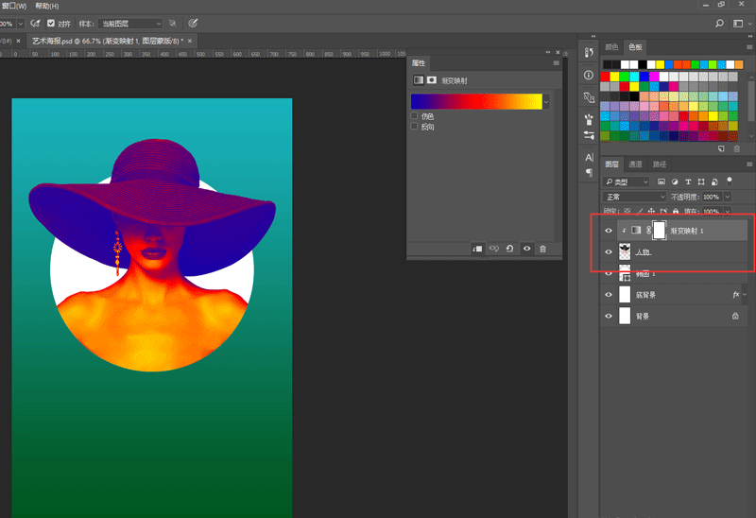The image size is (756, 518).
Task: Open the Paragraph panel icon
Action: coord(589,172)
